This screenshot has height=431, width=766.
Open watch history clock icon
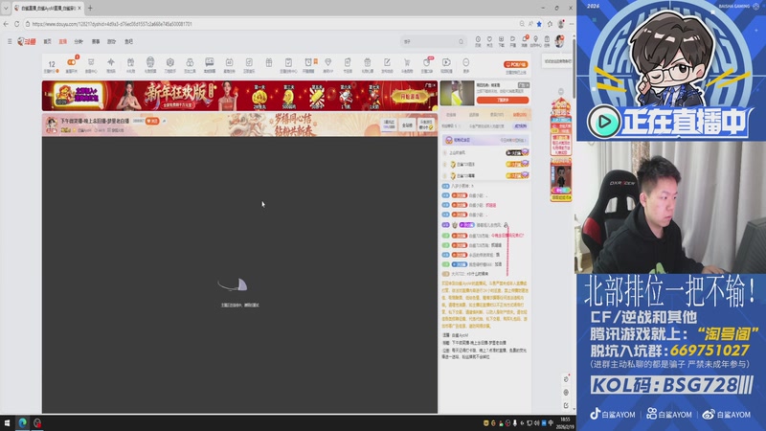478,41
